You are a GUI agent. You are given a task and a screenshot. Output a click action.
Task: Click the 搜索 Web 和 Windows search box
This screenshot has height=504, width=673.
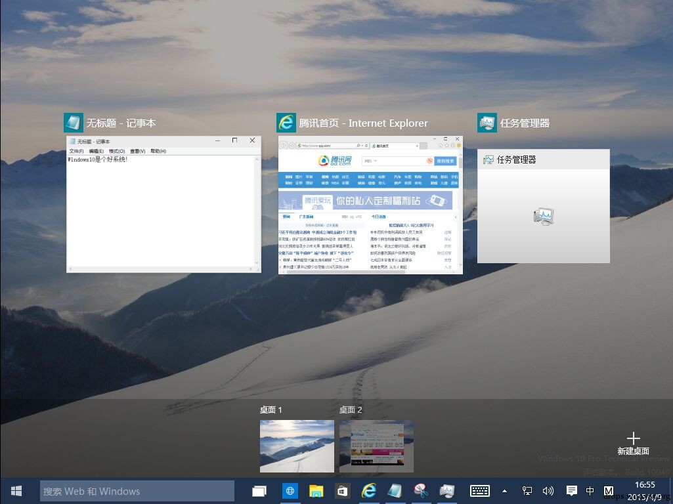point(137,491)
